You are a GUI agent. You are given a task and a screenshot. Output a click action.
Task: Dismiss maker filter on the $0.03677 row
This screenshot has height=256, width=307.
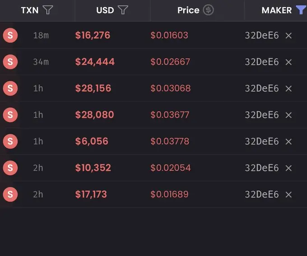tap(288, 115)
